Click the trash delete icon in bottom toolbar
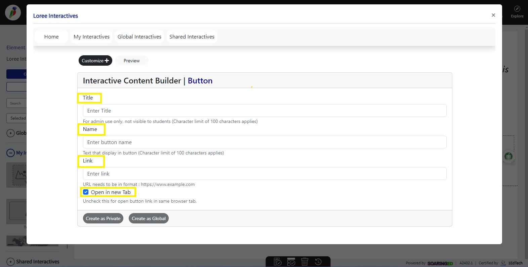528x267 pixels. coord(304,262)
